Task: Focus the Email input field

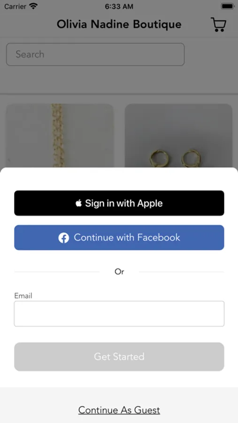Action: 119,314
